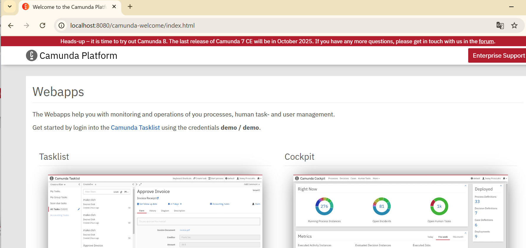Screen dimensions: 526x248
Task: Close the Camunda Platform tab
Action: click(x=114, y=6)
